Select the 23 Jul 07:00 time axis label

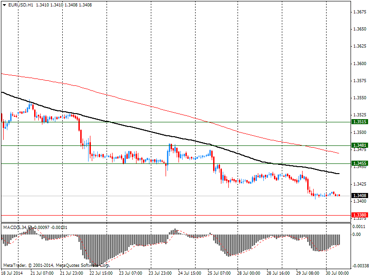pos(131,273)
